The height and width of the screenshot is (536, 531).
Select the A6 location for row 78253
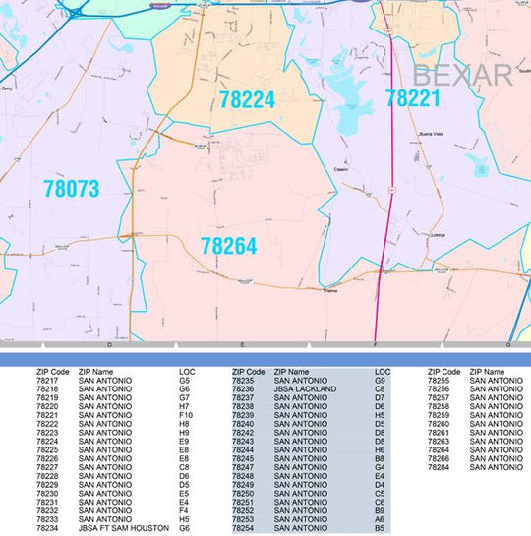click(380, 519)
